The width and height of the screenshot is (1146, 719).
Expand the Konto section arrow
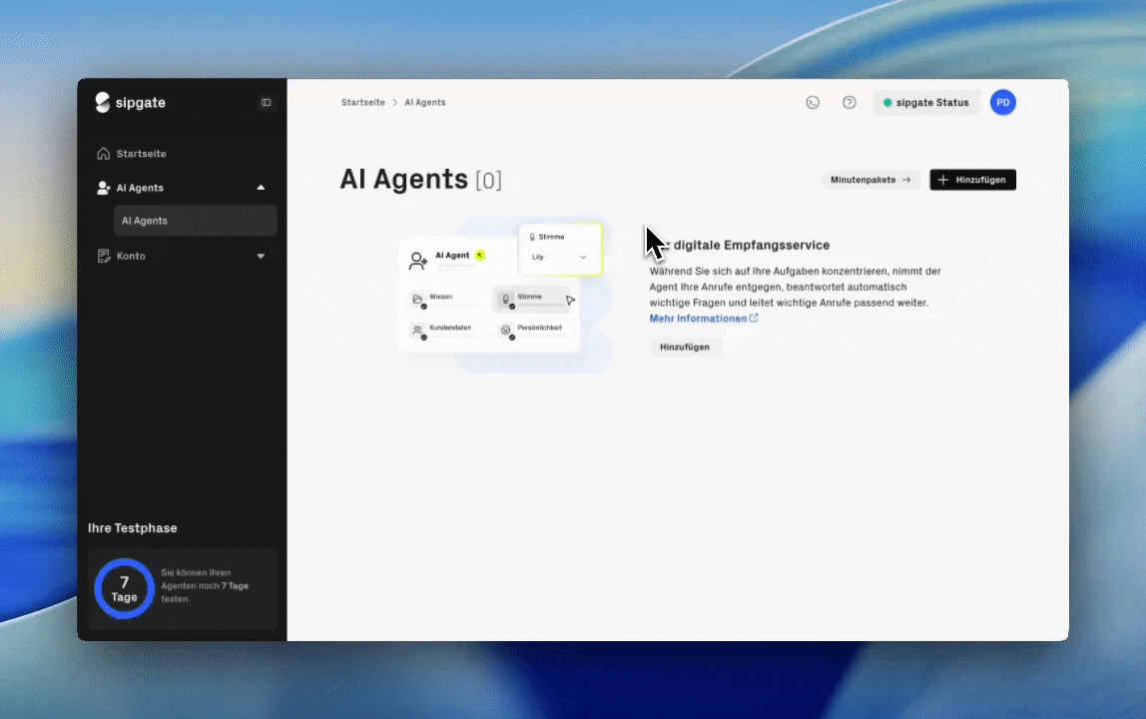[261, 256]
